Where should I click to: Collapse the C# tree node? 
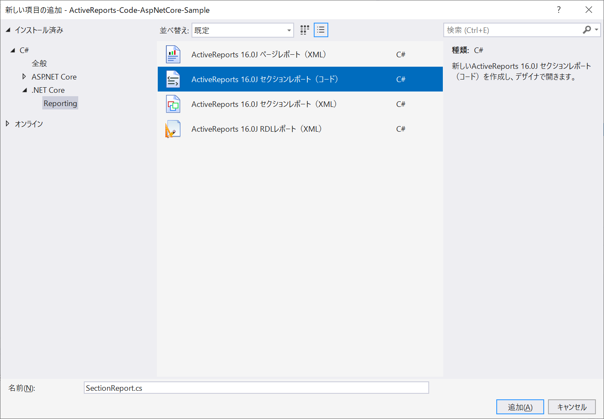coord(13,50)
